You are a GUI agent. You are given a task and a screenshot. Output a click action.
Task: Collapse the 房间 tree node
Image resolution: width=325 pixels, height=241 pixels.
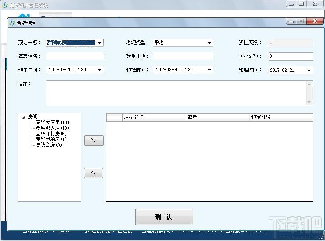[23, 117]
